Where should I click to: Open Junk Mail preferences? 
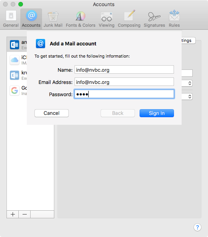[53, 19]
